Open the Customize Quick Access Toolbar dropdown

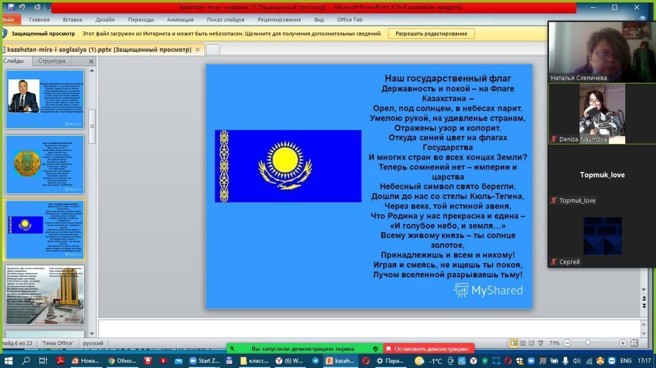coord(48,7)
